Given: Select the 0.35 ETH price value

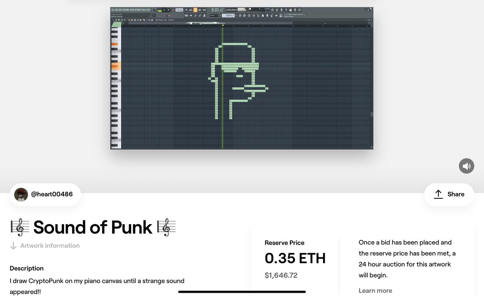Looking at the screenshot, I should click(295, 258).
